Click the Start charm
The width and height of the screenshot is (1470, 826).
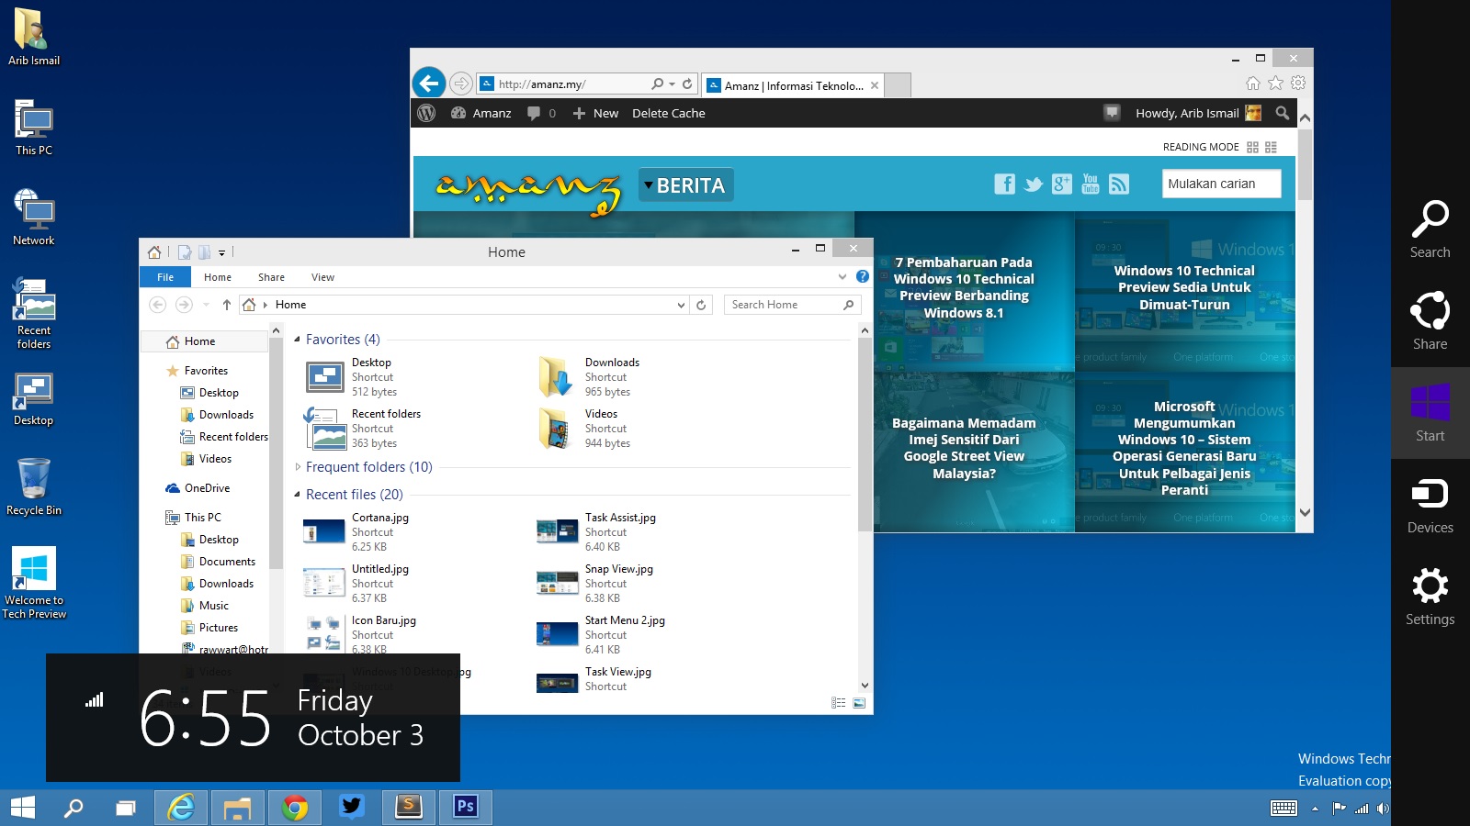point(1430,413)
